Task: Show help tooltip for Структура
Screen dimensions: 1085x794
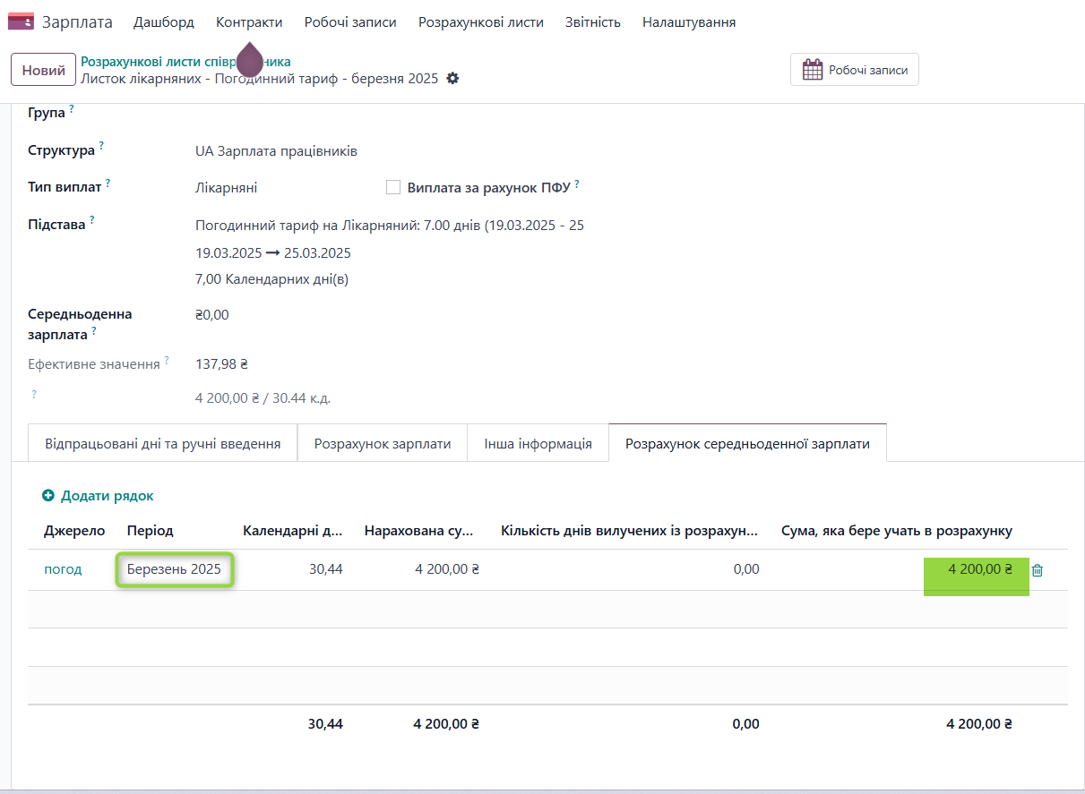Action: (101, 145)
